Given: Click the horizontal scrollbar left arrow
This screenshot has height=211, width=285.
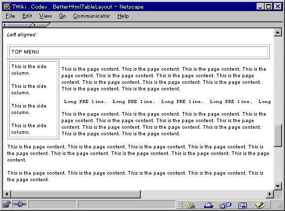Looking at the screenshot, I should pos(7,194).
